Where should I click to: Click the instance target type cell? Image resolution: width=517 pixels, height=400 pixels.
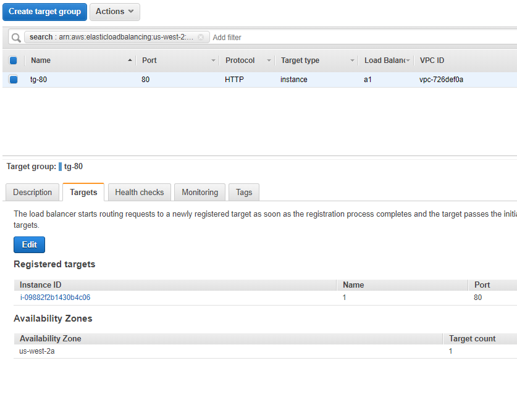point(294,80)
